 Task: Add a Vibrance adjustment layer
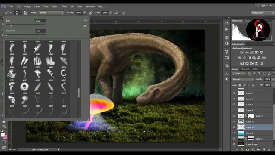click(261, 53)
